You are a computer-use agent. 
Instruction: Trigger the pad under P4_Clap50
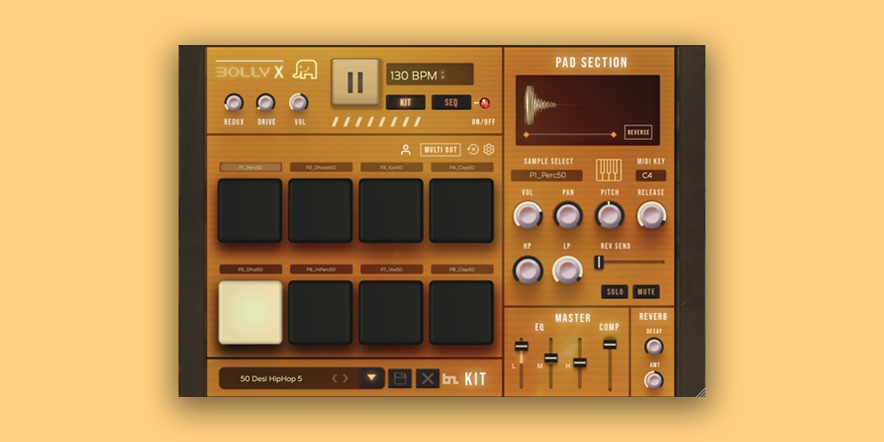[x=461, y=210]
